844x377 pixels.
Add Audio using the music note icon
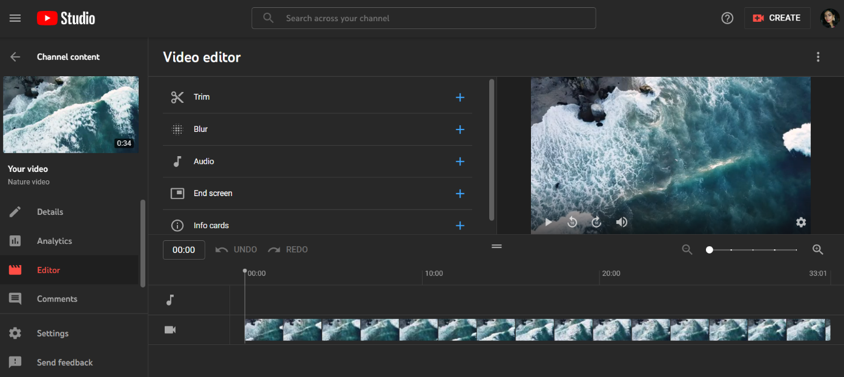click(177, 161)
